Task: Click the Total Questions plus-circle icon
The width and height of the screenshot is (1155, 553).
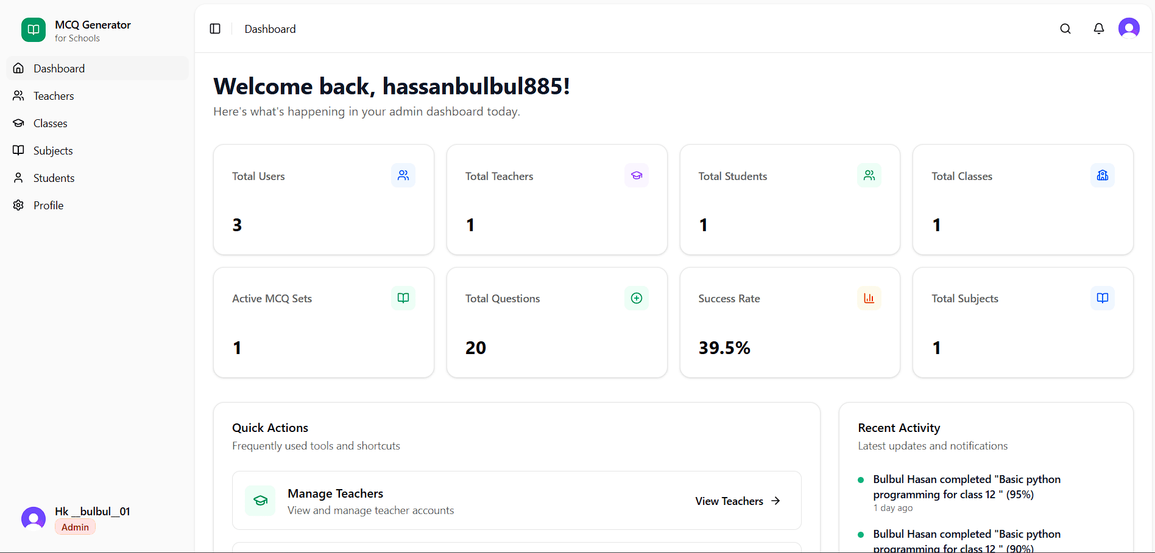Action: [636, 298]
